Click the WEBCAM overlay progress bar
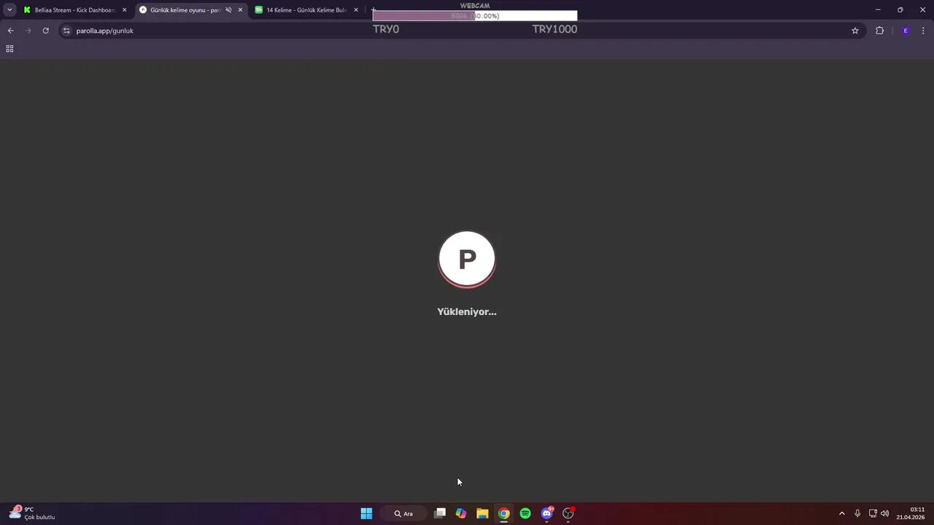Image resolution: width=934 pixels, height=525 pixels. [x=474, y=16]
